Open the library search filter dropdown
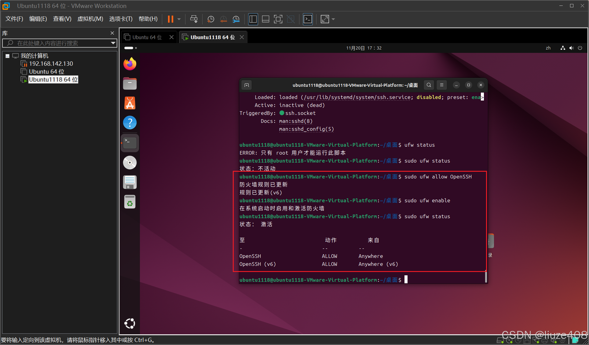The image size is (589, 345). click(x=113, y=43)
